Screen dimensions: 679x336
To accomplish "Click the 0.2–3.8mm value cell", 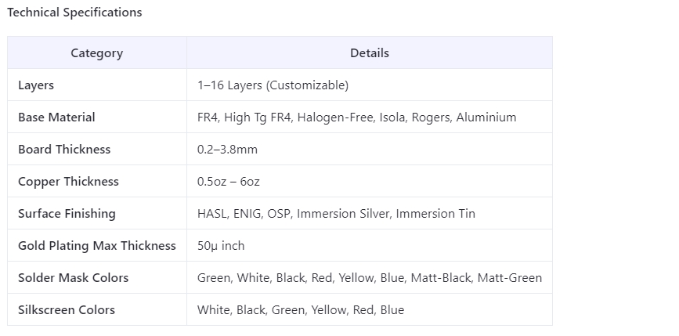I will (x=370, y=149).
